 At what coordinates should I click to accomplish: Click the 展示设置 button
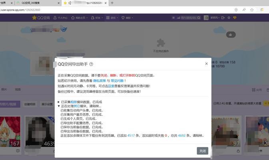[x=47, y=104]
